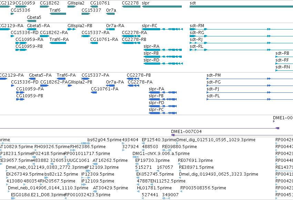293x200 pixels.
Task: Click the slpr gene glyph in the top track
Action: coord(162,7)
